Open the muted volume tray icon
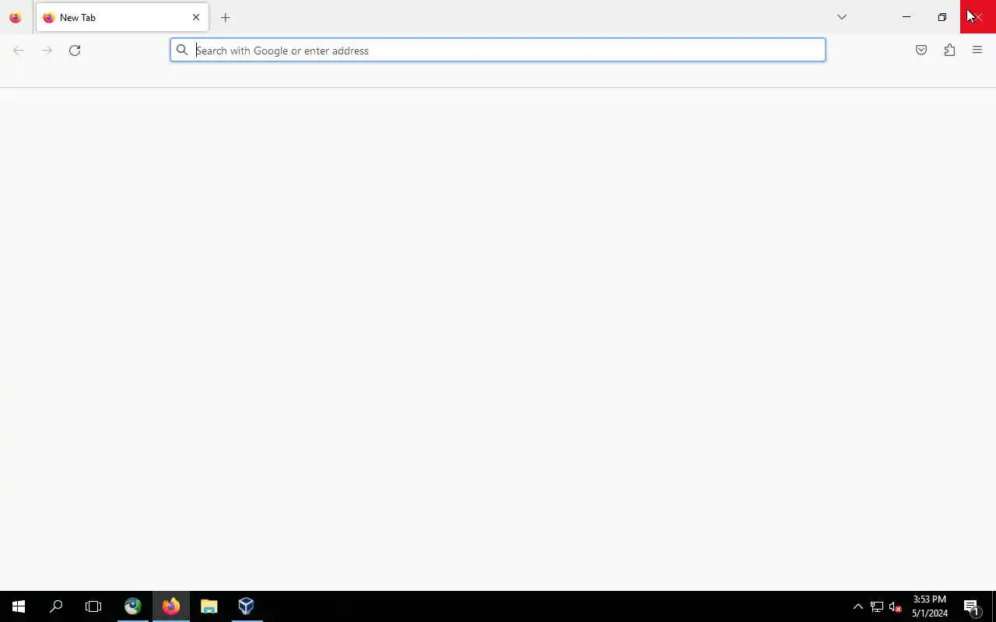This screenshot has width=996, height=622. (x=896, y=606)
